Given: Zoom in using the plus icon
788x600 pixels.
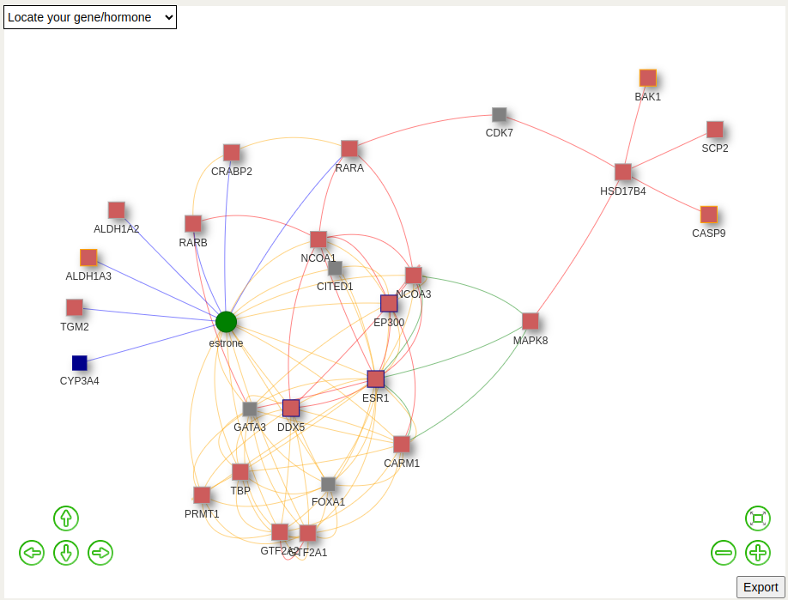Looking at the screenshot, I should [x=758, y=553].
